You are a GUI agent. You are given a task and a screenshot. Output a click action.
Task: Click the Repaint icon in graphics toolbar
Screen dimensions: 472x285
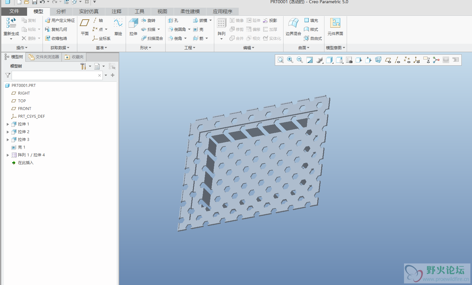[x=310, y=60]
